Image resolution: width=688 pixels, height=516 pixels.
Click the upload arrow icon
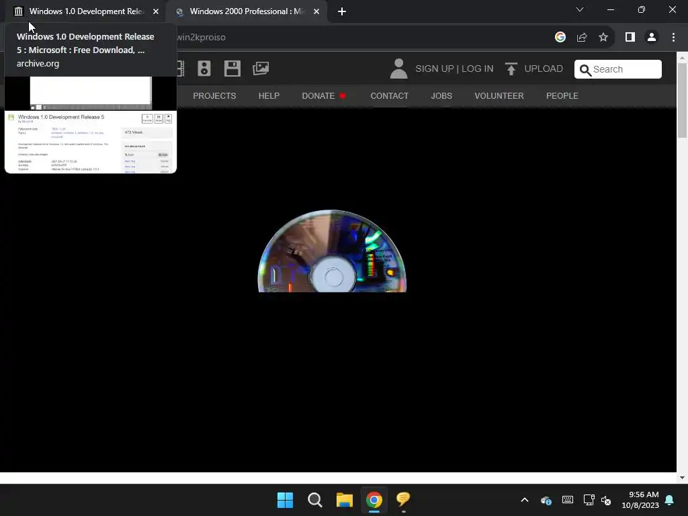click(511, 69)
